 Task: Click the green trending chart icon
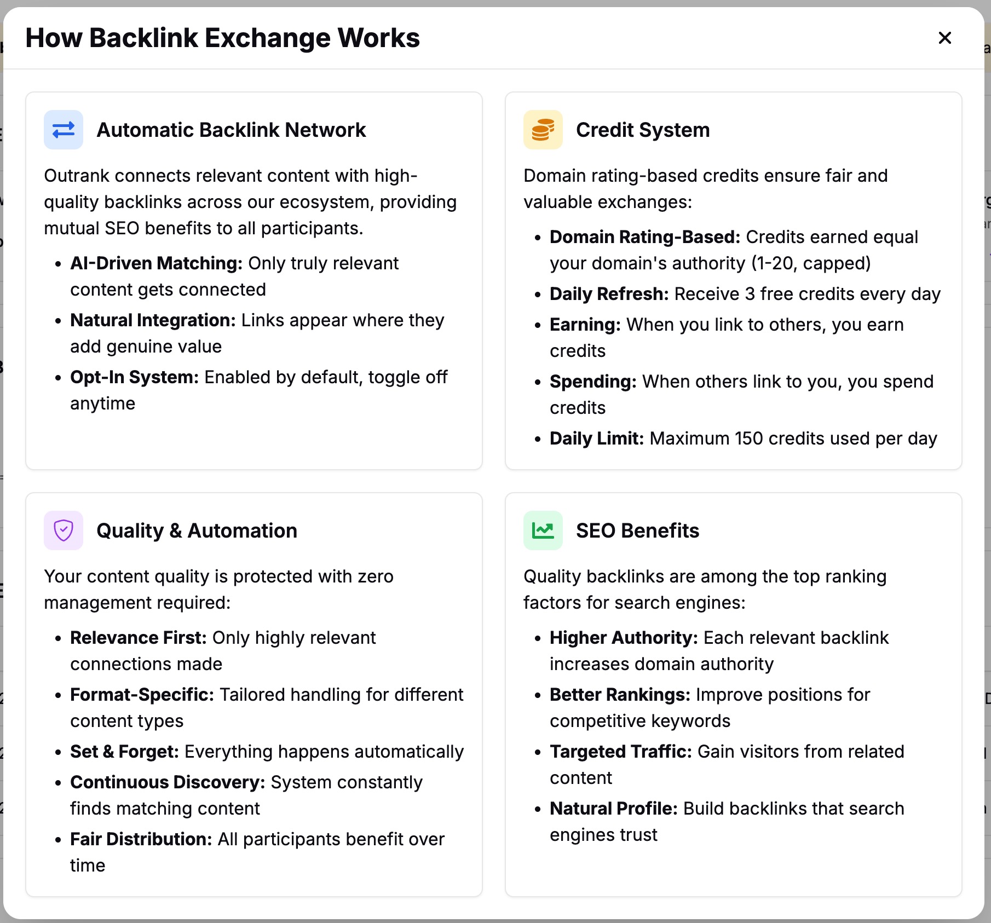543,530
